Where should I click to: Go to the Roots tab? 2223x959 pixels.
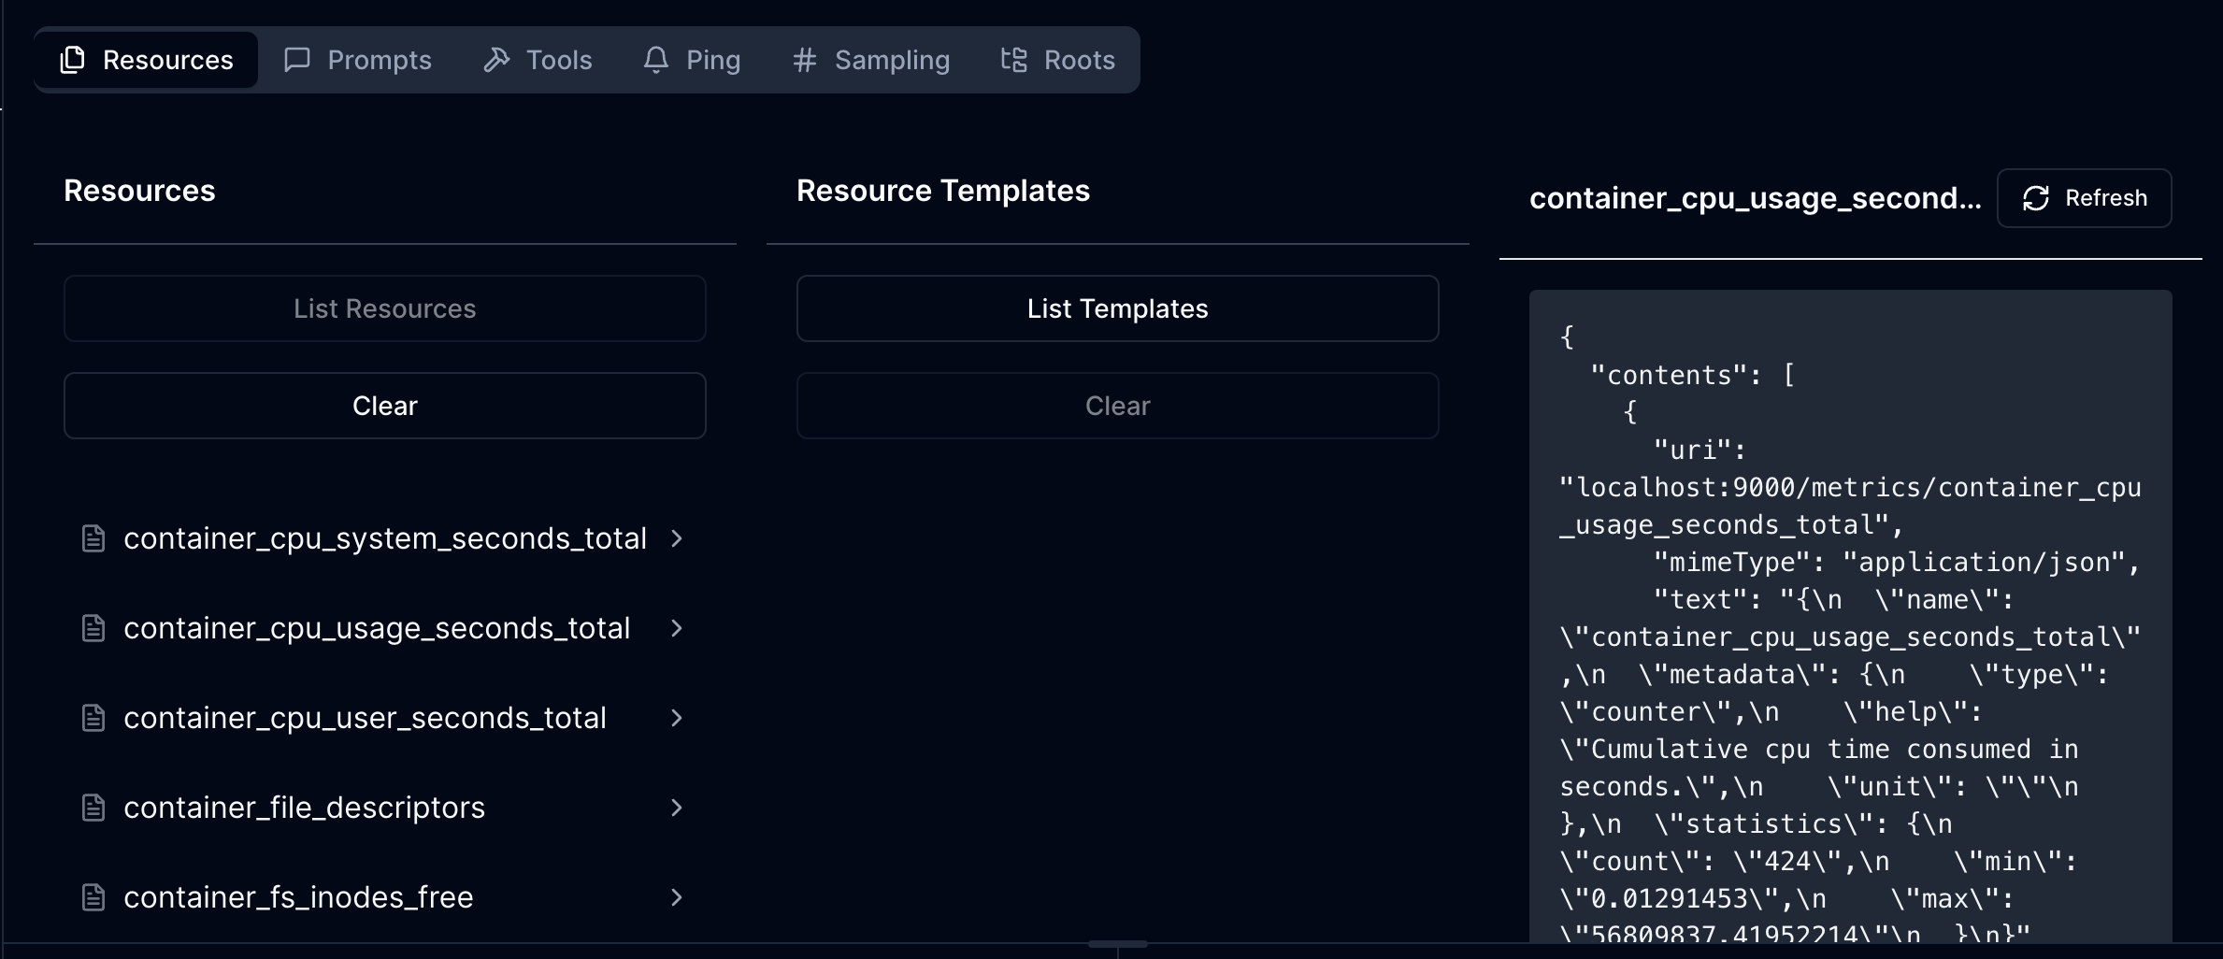1058,60
